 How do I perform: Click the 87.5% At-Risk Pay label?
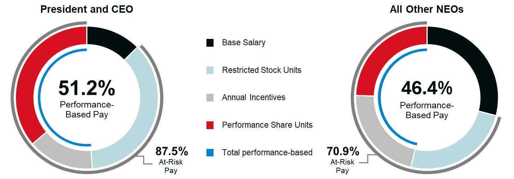click(171, 152)
